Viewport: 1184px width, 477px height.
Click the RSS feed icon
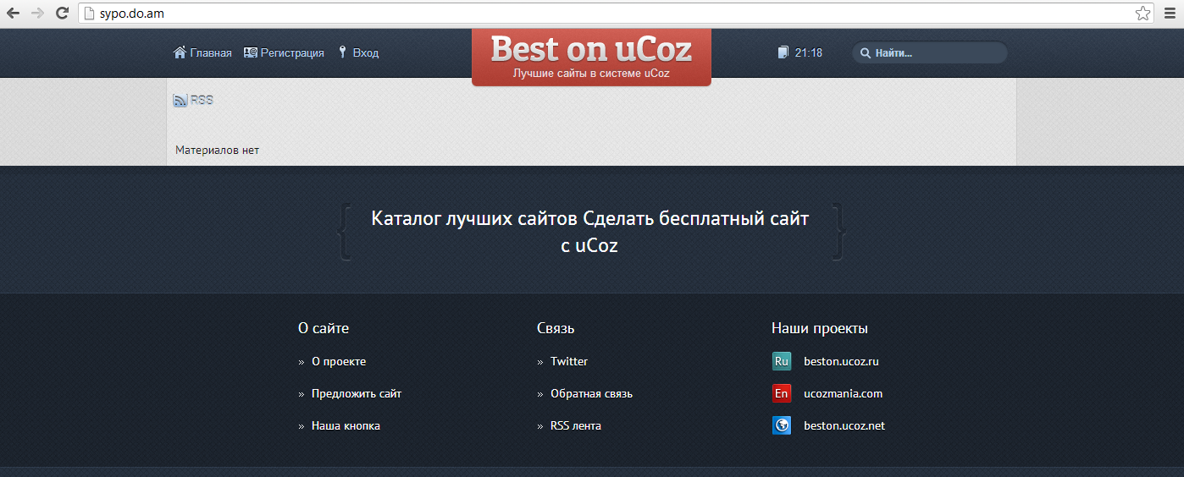coord(180,100)
